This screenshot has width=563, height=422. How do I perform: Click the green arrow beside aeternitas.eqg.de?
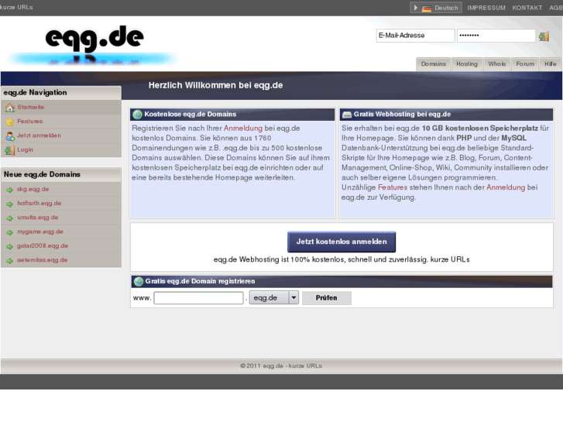pos(10,261)
